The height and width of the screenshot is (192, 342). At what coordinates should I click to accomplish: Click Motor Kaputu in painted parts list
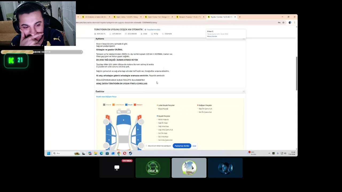[x=164, y=119]
